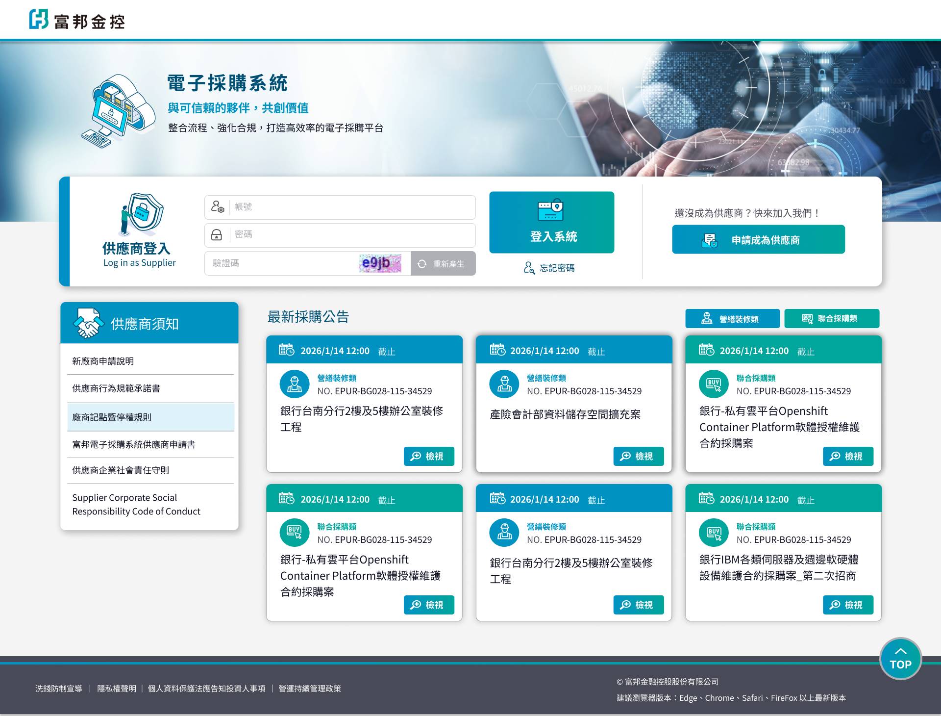Click 申請成為供應商 apply button

[x=758, y=239]
